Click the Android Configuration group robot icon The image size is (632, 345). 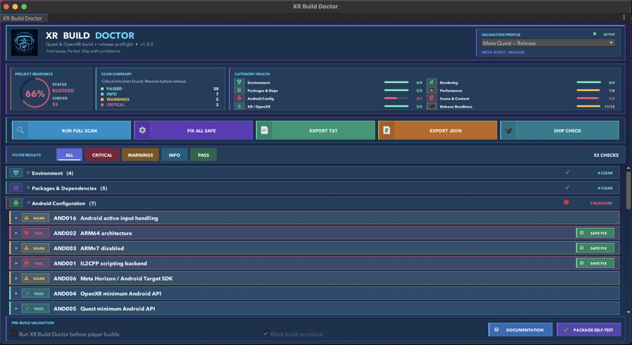16,203
